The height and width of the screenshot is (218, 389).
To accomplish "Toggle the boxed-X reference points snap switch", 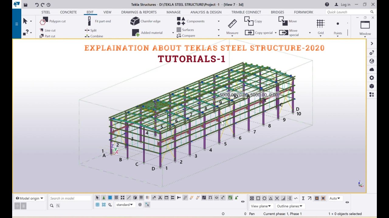I will [x=252, y=198].
